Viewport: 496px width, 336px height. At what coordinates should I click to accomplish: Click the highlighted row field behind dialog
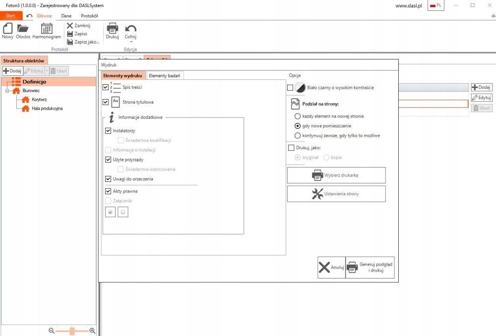[434, 104]
